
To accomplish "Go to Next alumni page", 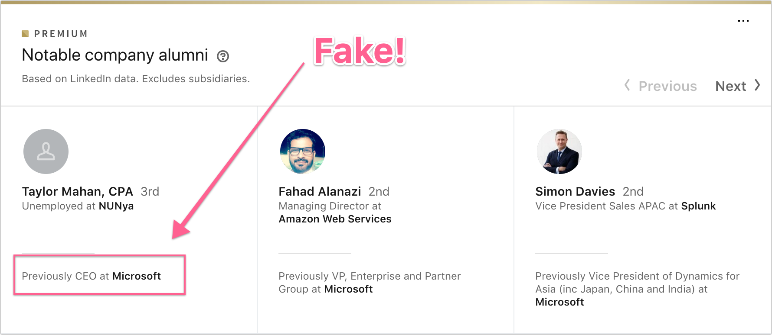I will (731, 86).
